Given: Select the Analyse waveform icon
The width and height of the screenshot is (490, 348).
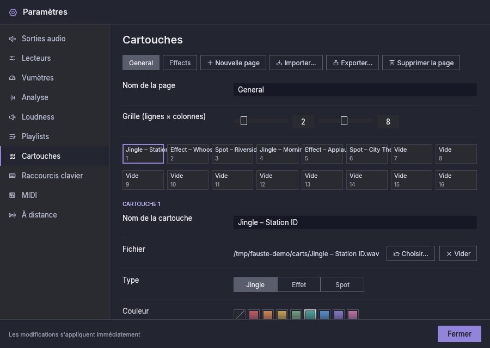Looking at the screenshot, I should coord(12,98).
